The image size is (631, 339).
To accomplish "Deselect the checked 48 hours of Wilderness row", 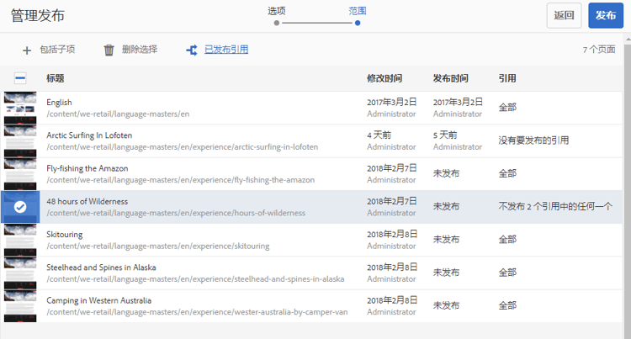I will click(20, 207).
